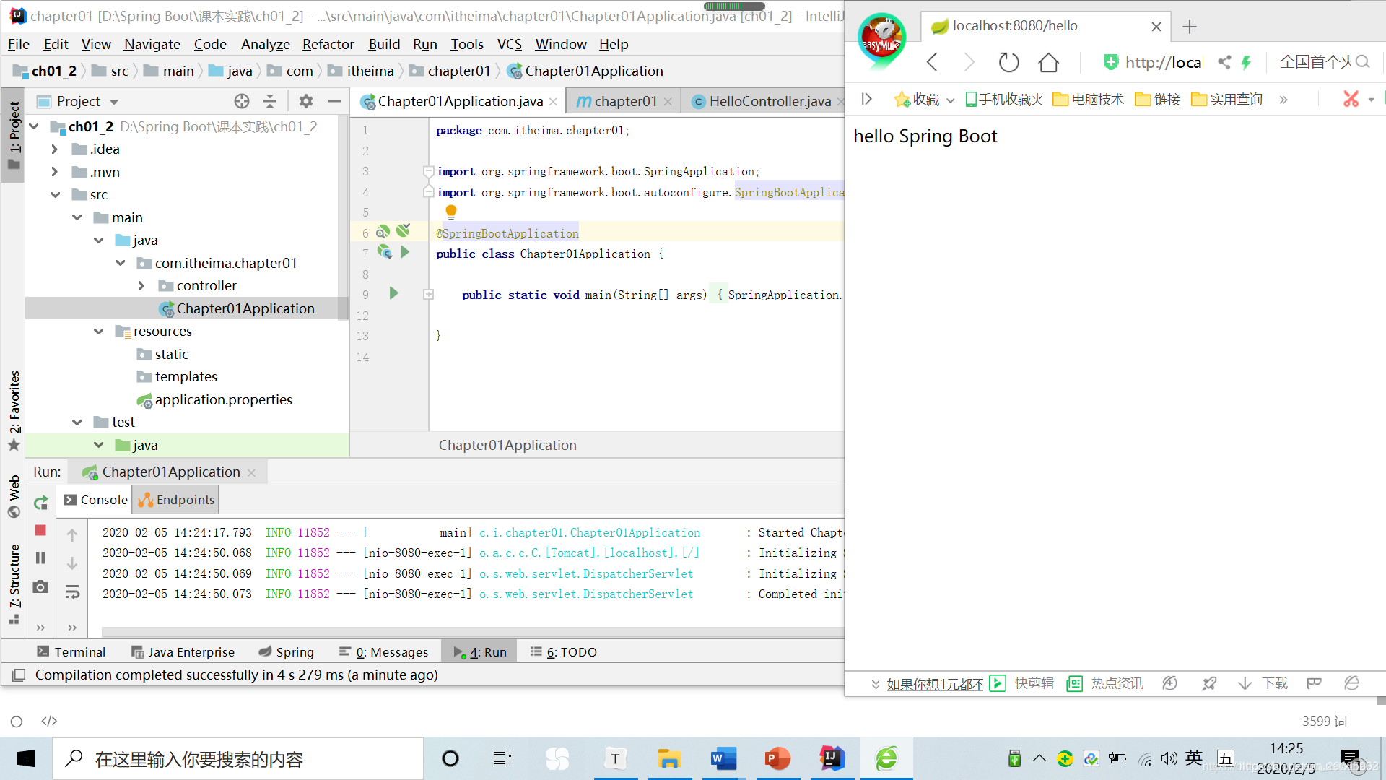Click the thread dump camera icon
The width and height of the screenshot is (1386, 780).
[40, 586]
